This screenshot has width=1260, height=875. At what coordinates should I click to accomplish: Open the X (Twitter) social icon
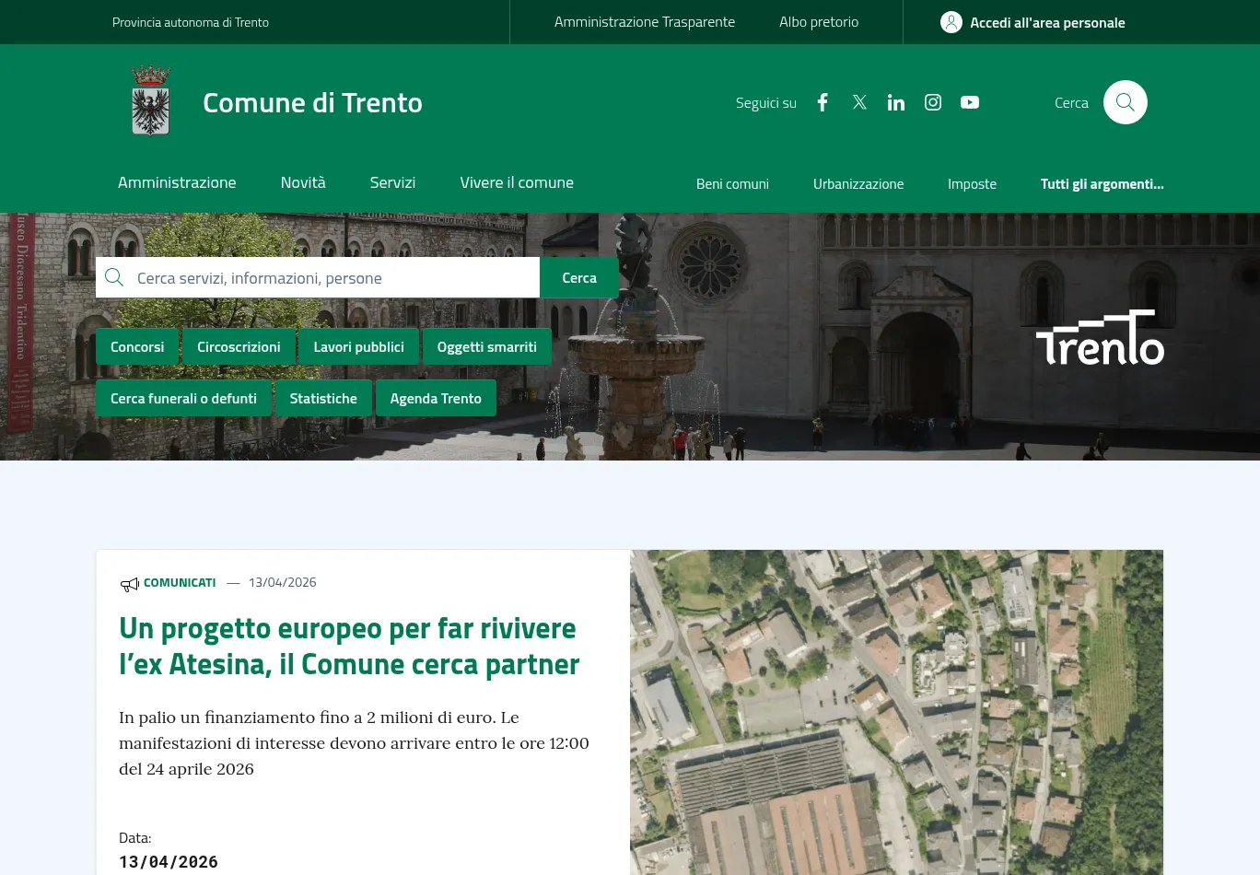pos(859,102)
